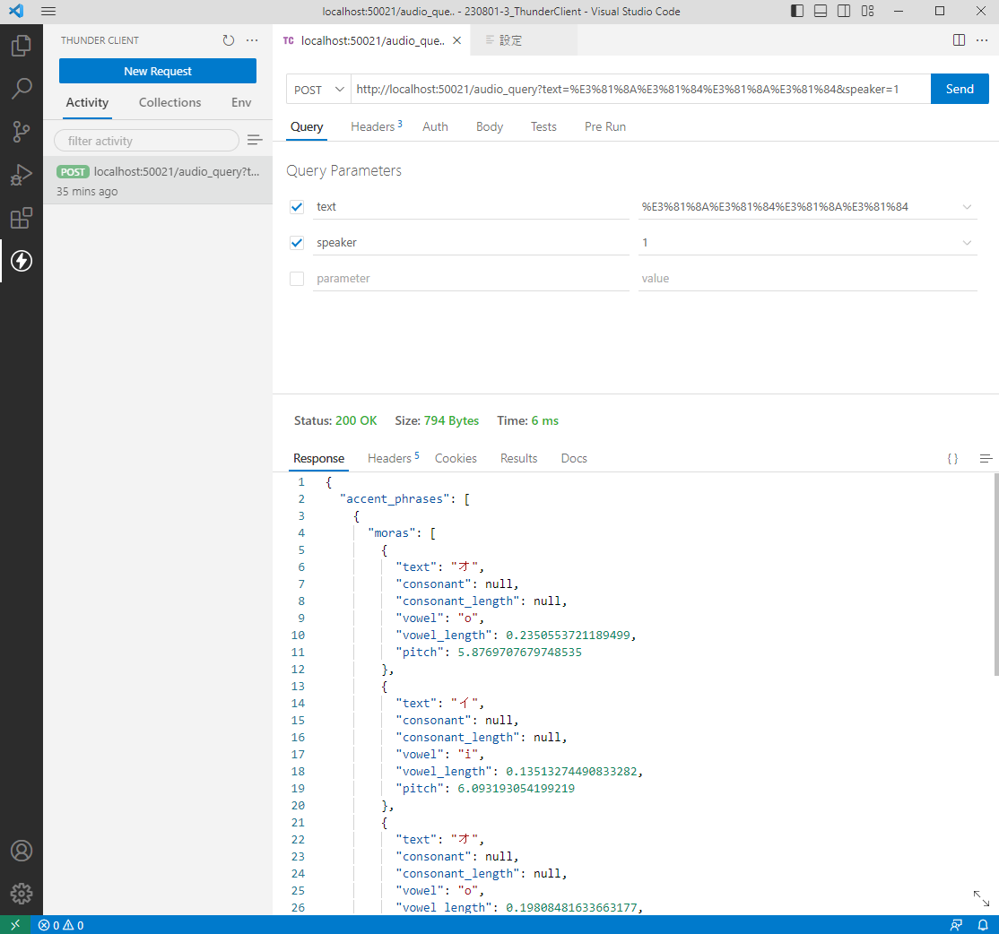Click the empty parameter name field

471,278
